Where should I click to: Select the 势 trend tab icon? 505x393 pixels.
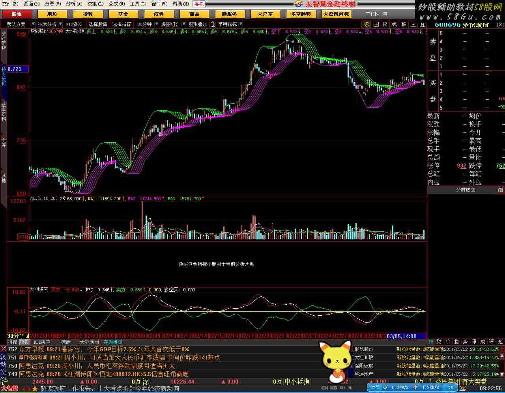point(465,342)
